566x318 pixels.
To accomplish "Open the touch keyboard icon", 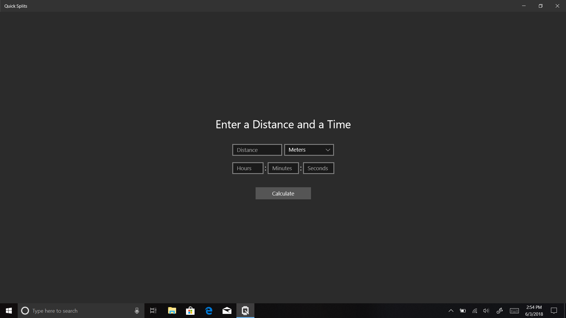I will [514, 311].
